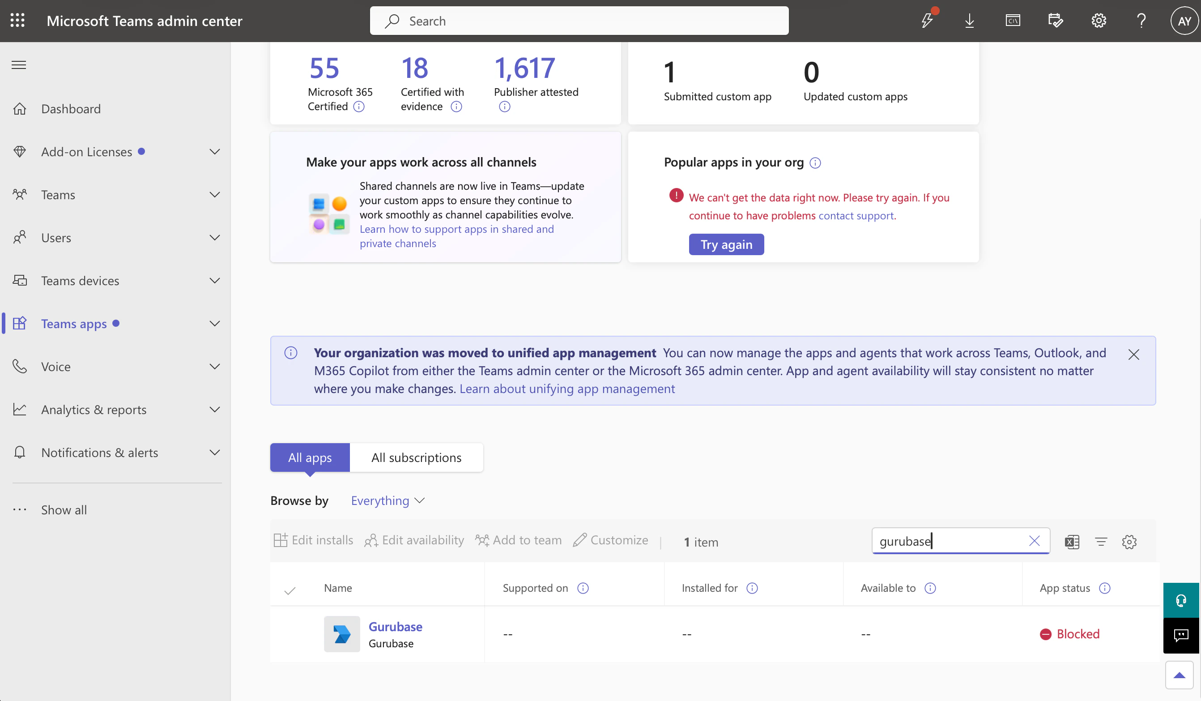Go to Dashboard in sidebar
The height and width of the screenshot is (701, 1201).
coord(71,109)
